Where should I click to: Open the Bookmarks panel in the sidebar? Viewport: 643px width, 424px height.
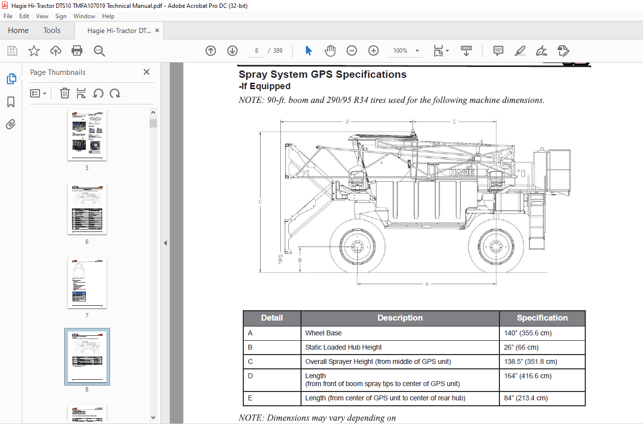pyautogui.click(x=11, y=102)
